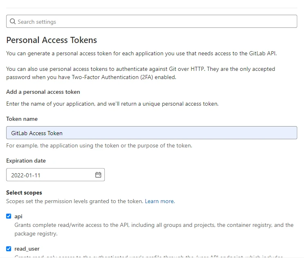
Task: Toggle the api scope checkbox
Action: (9, 216)
